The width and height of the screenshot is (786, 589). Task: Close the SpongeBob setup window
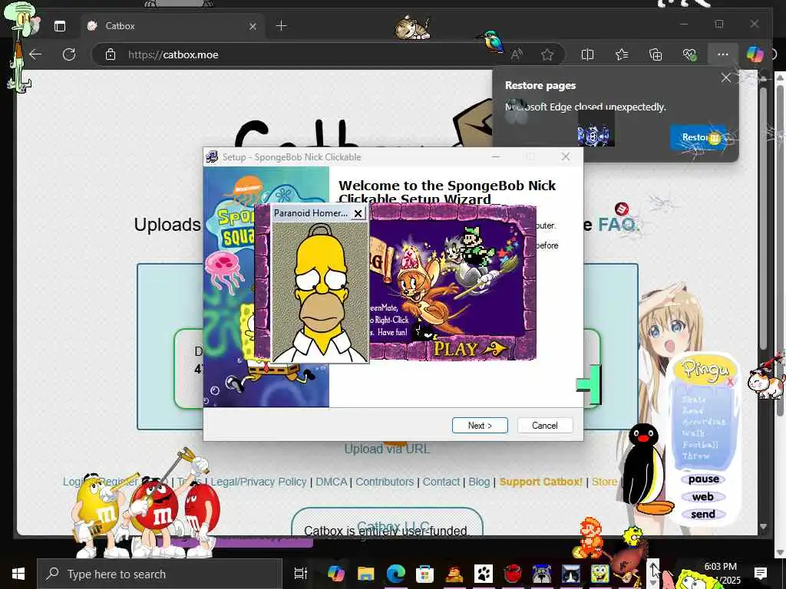[x=566, y=156]
